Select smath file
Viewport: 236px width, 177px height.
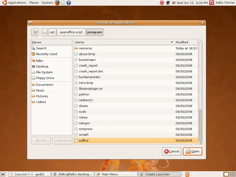coord(136,135)
